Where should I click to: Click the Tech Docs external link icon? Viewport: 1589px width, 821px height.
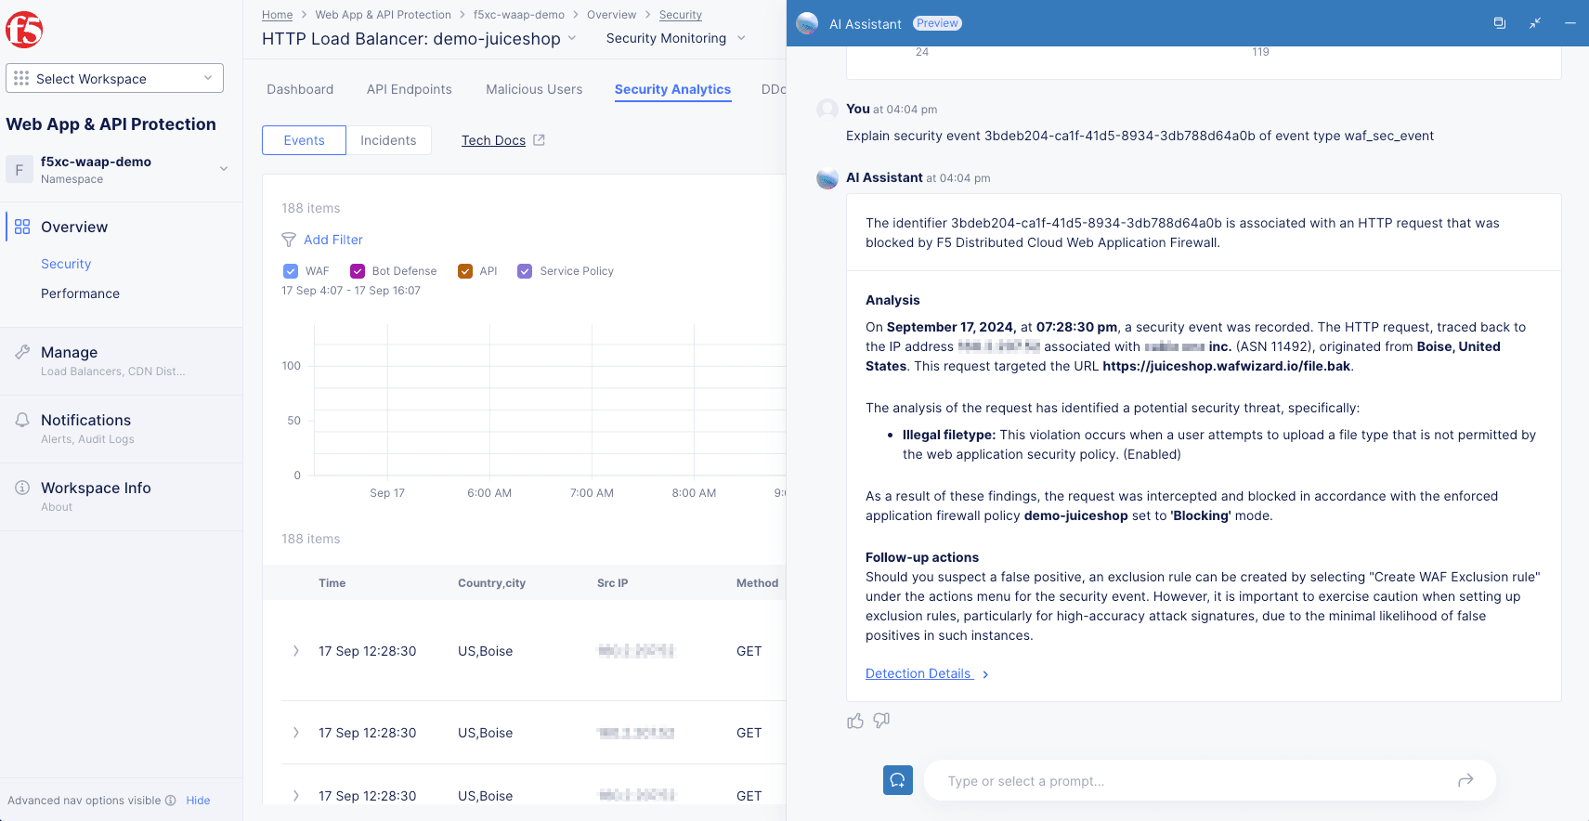[539, 140]
